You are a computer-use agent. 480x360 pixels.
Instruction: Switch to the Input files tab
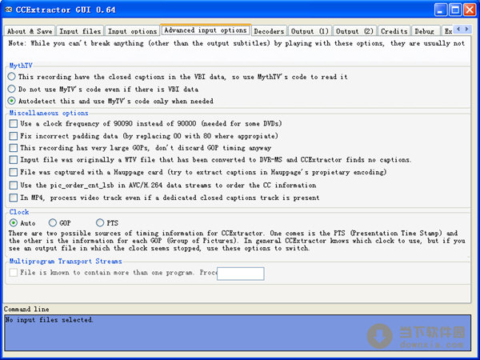coord(80,31)
